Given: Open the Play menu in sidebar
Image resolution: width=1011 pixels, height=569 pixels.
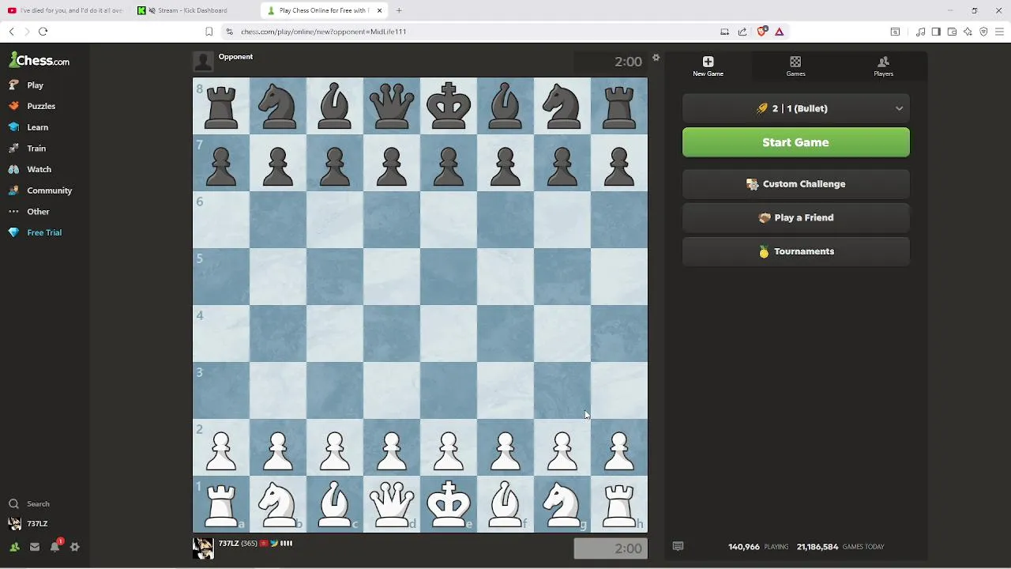Looking at the screenshot, I should (27, 85).
